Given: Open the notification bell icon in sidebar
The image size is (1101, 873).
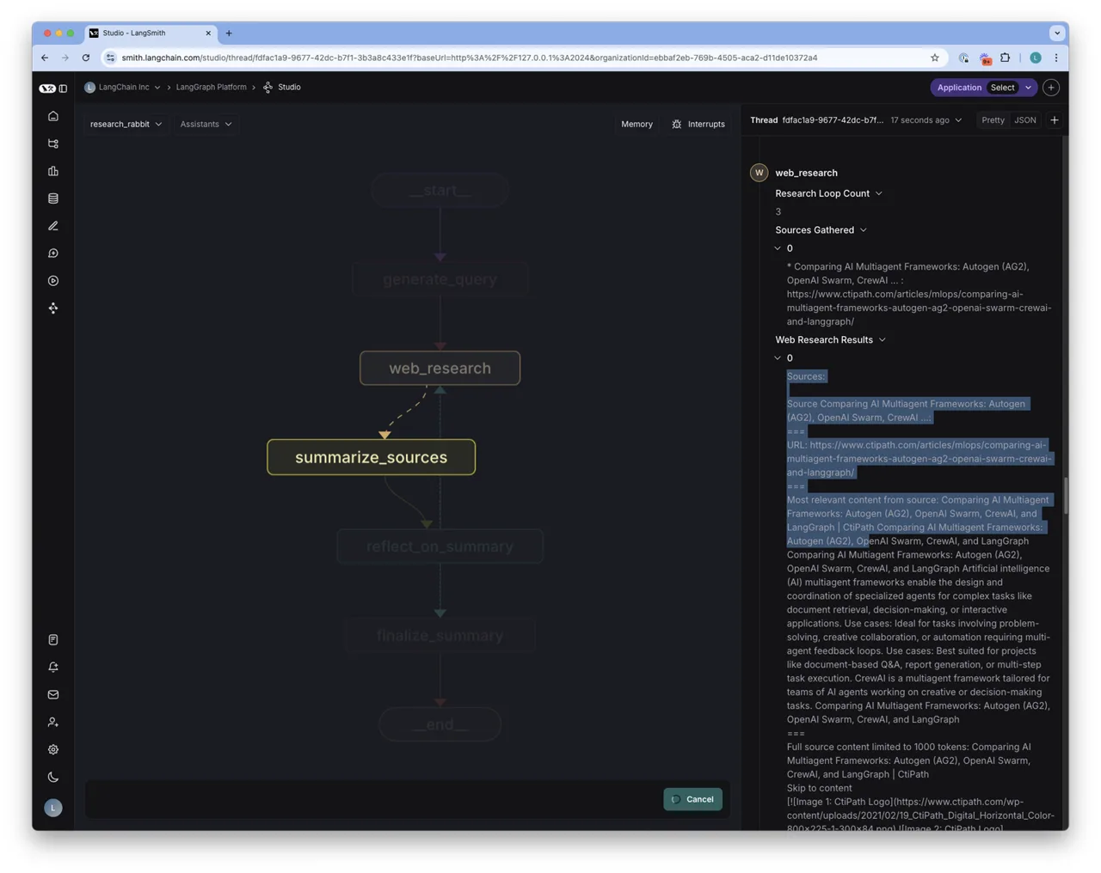Looking at the screenshot, I should [53, 668].
